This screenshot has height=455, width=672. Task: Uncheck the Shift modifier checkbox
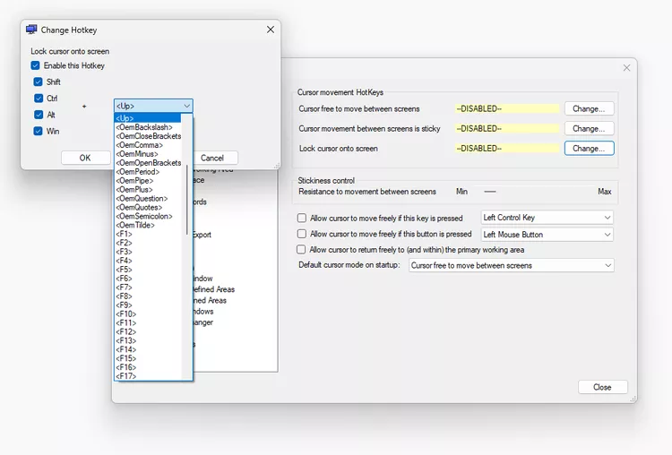tap(39, 82)
